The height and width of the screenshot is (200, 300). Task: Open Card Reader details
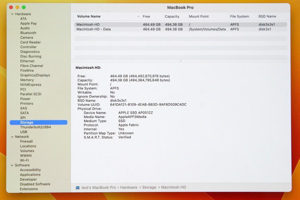point(30,42)
